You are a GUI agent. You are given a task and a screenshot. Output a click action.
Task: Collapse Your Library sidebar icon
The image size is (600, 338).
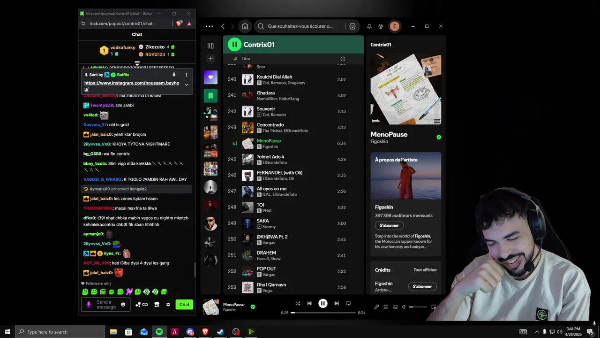coord(210,46)
